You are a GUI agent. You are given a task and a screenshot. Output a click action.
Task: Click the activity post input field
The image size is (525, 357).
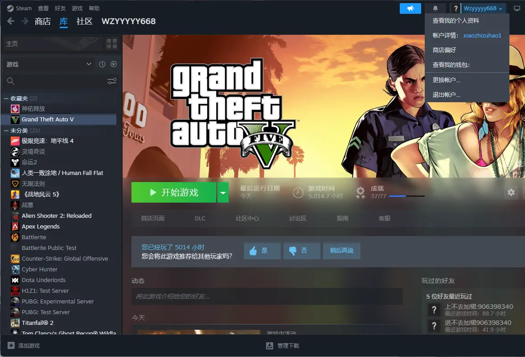(x=267, y=297)
